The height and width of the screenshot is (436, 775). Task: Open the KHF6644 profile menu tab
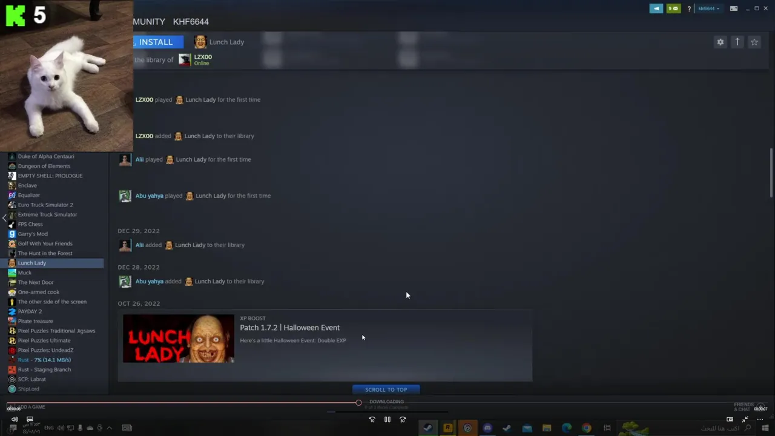(191, 22)
